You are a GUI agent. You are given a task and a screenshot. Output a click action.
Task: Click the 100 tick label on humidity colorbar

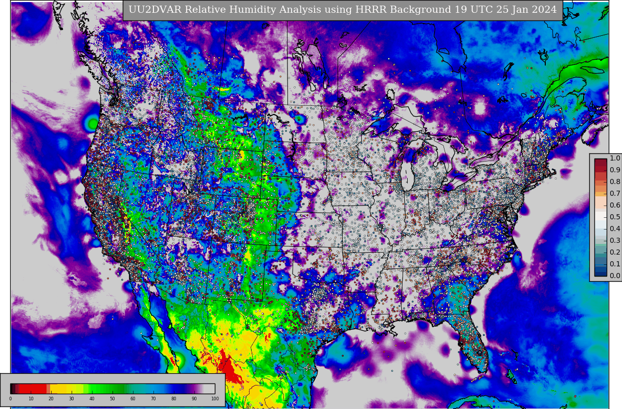pos(215,399)
